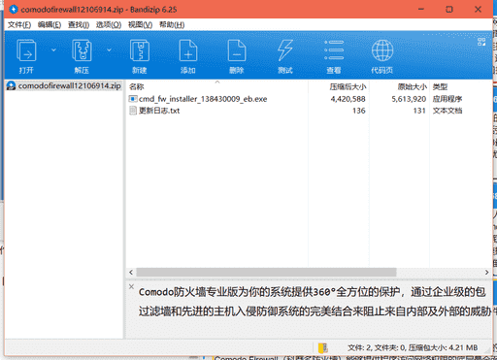The width and height of the screenshot is (497, 360).
Task: Click the original size 131 cell
Action: (x=419, y=111)
